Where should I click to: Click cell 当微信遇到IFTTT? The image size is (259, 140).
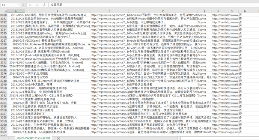(57, 114)
